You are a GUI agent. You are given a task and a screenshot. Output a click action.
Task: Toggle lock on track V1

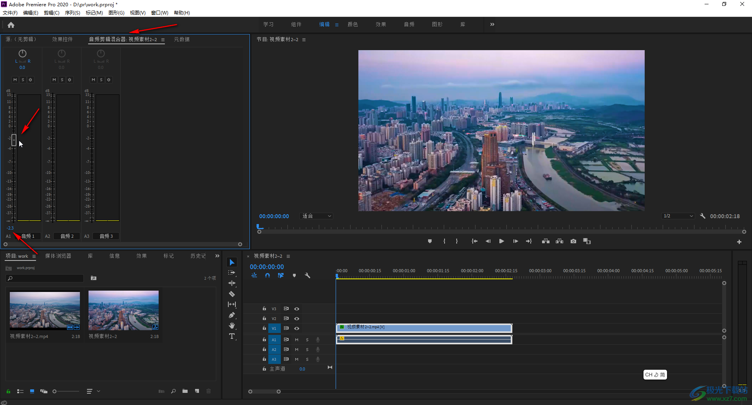(x=264, y=328)
